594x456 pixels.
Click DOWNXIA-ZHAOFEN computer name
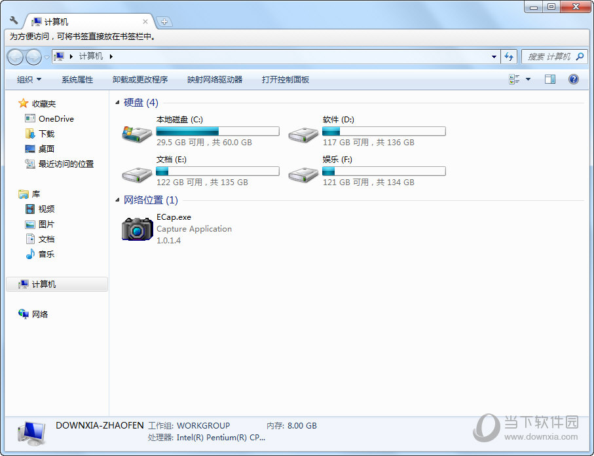click(x=100, y=425)
